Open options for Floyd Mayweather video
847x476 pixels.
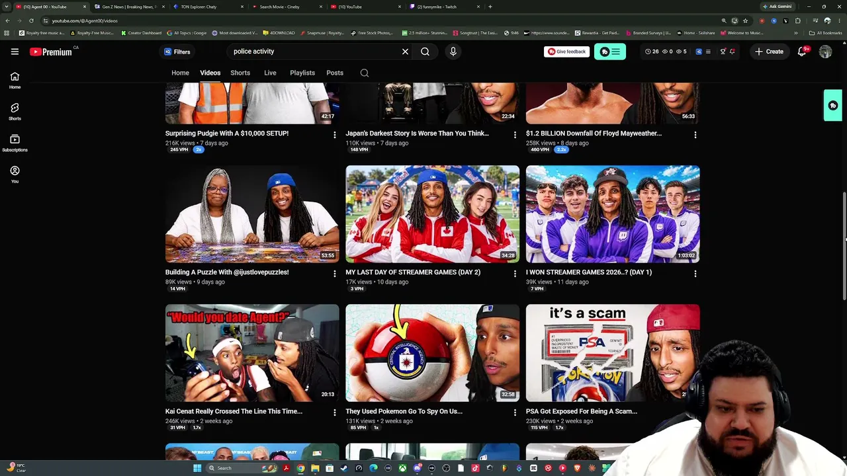click(x=695, y=135)
